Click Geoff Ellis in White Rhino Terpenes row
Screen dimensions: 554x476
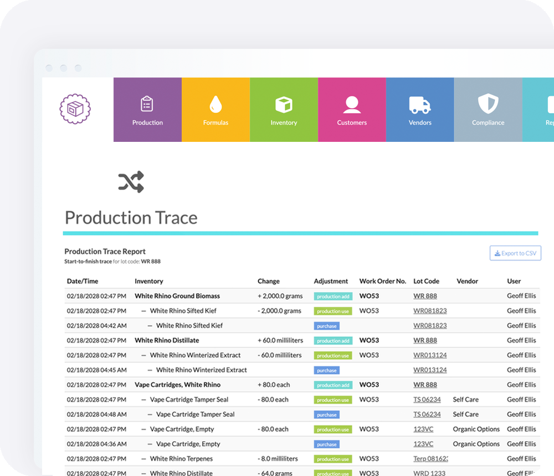[x=521, y=459]
